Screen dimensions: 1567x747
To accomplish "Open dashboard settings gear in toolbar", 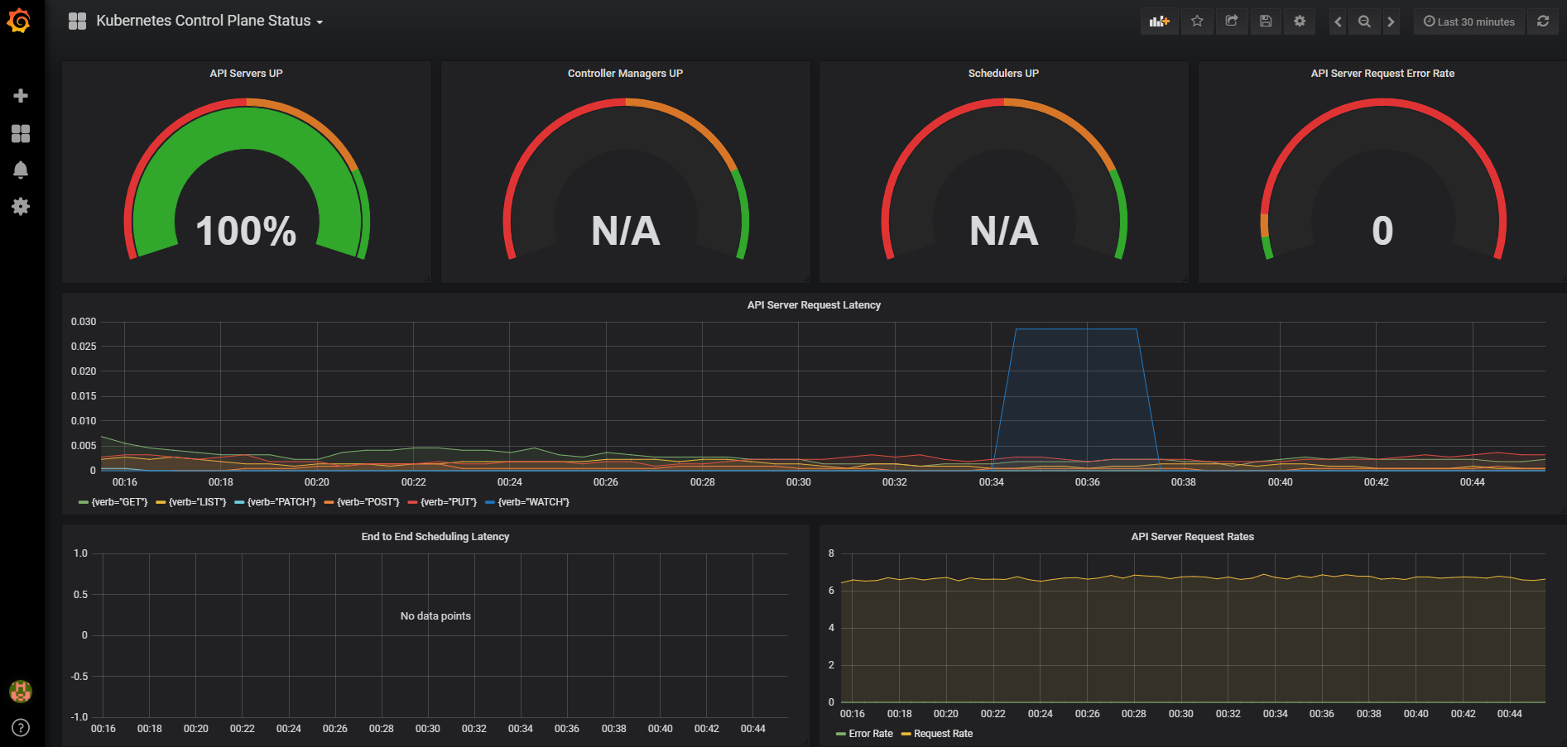I will coord(1300,22).
